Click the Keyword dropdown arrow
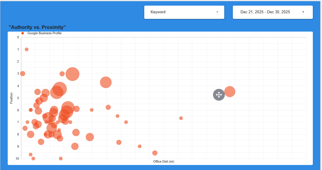 [x=217, y=12]
